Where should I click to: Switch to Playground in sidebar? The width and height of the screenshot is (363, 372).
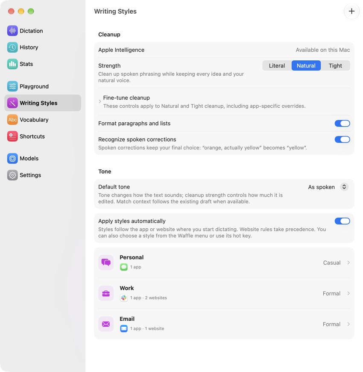(43, 86)
